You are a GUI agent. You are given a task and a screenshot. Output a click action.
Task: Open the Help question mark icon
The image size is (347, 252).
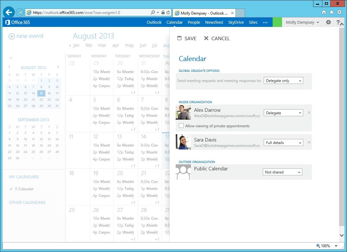pyautogui.click(x=338, y=22)
